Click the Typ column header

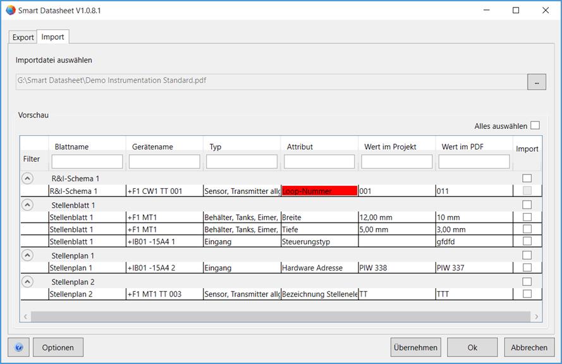coord(215,147)
